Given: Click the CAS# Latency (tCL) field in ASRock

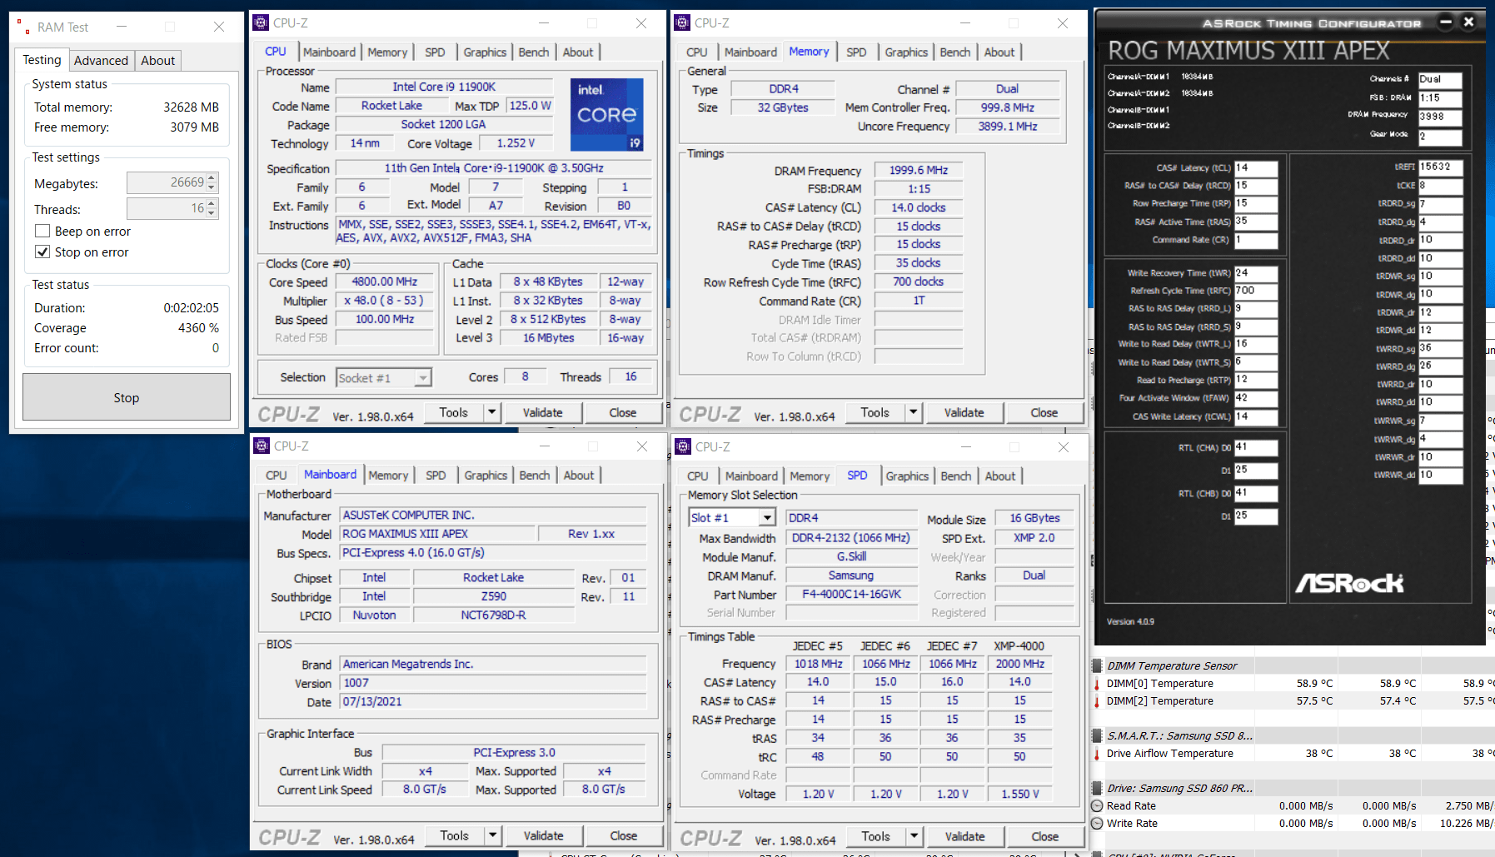Looking at the screenshot, I should pos(1255,168).
